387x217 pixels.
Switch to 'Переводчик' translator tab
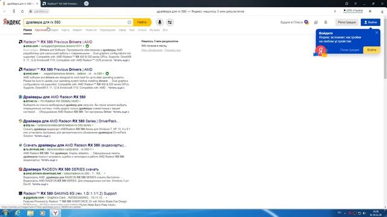(x=108, y=30)
